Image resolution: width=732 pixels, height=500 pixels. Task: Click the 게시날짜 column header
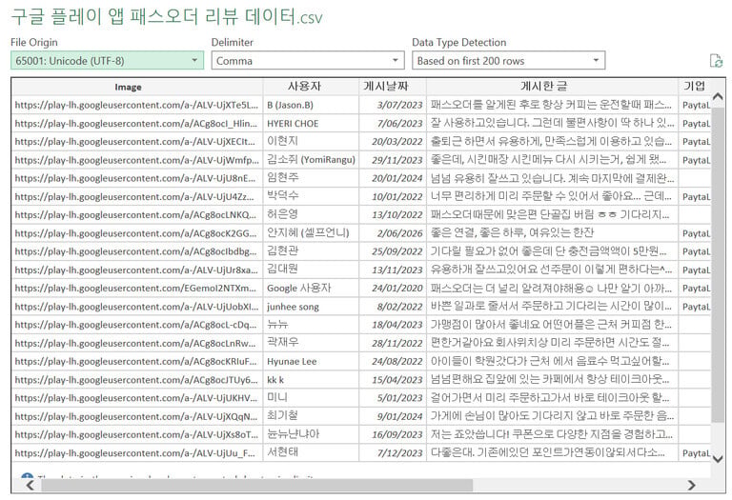(x=393, y=87)
